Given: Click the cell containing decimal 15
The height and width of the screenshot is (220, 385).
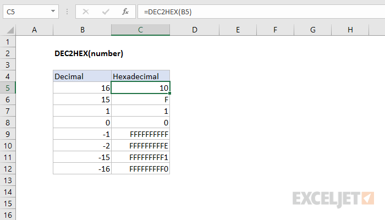Looking at the screenshot, I should pos(82,100).
